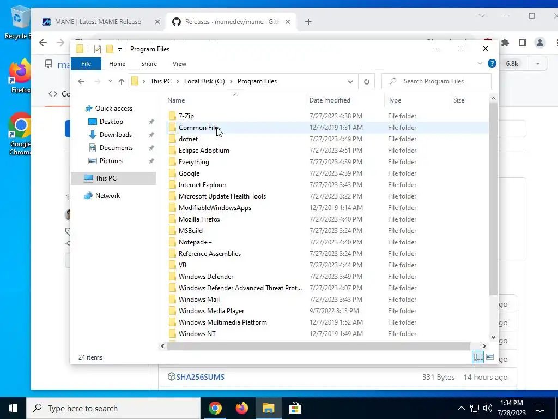Viewport: 558px width, 419px height.
Task: Expand breadcrumb arrow after Local Disk (C:)
Action: point(231,81)
